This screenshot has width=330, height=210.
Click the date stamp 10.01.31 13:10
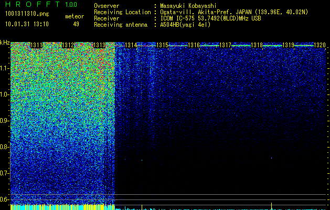coord(27,24)
